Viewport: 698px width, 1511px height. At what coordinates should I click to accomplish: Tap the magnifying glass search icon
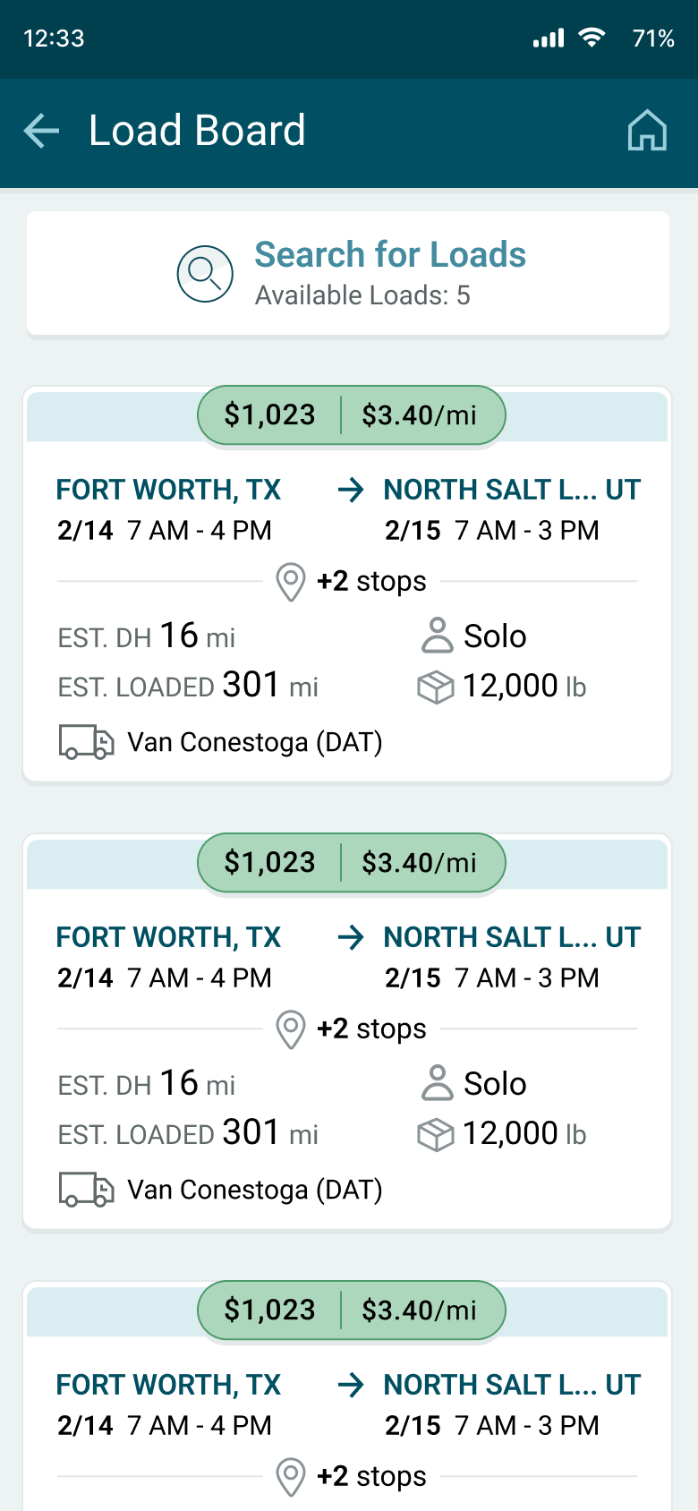coord(205,273)
